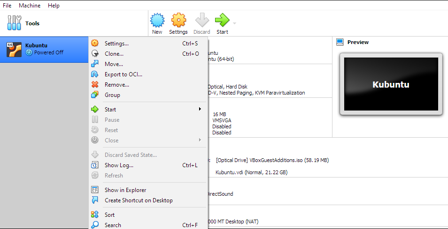Screen dimensions: 448x229
Task: Click the red X Remove... icon
Action: pos(94,85)
